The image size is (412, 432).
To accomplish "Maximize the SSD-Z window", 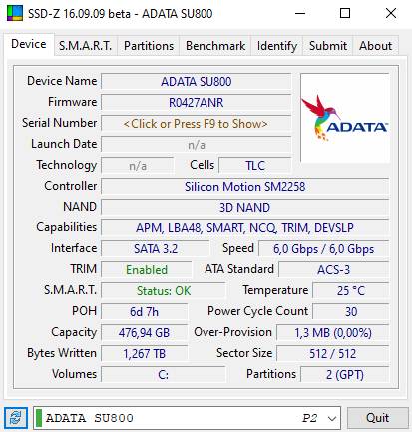I will [x=345, y=13].
